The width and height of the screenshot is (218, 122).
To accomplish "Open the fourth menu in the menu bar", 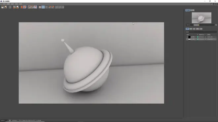I will tap(17, 4).
